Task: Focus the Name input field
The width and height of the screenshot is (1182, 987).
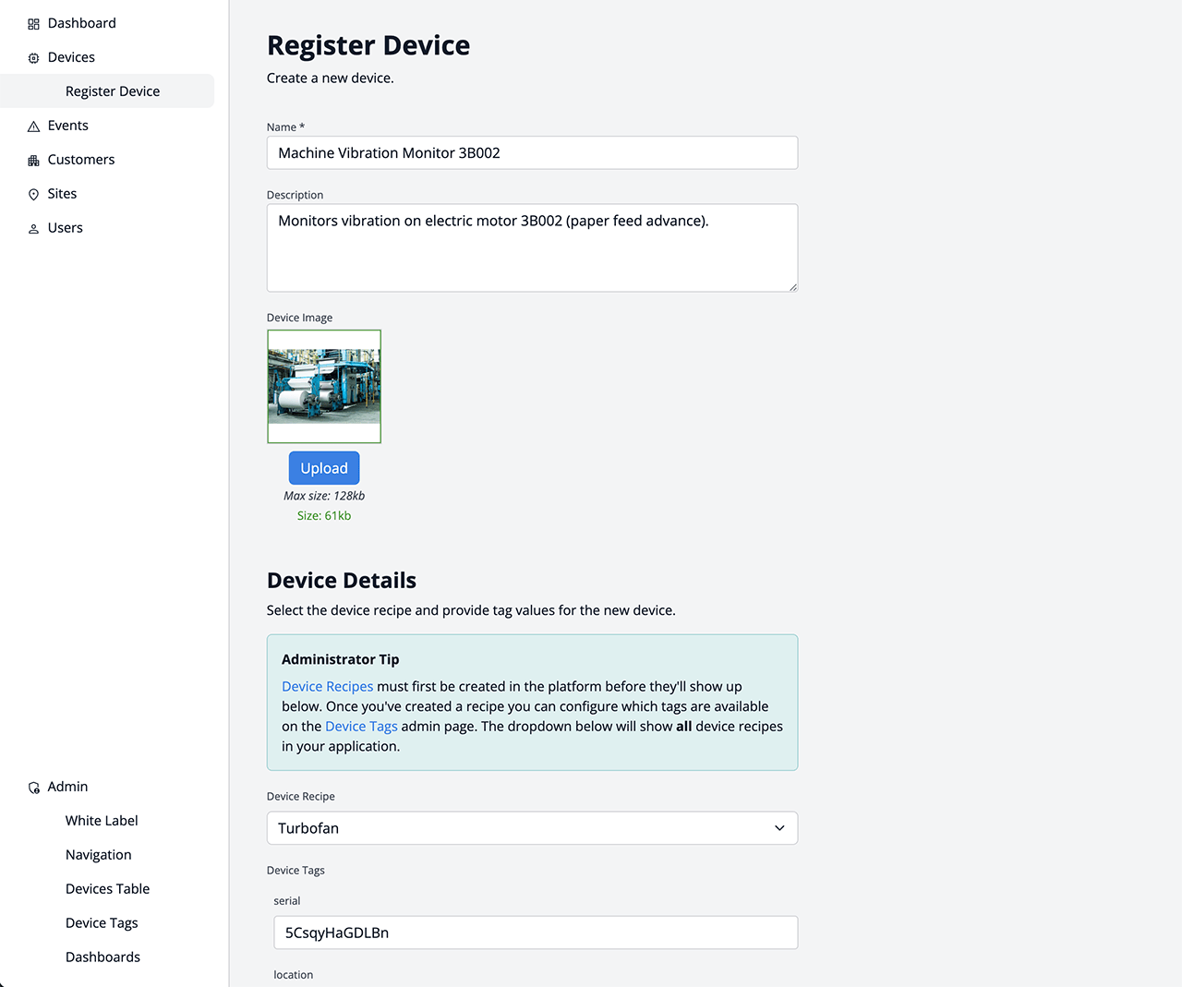Action: click(532, 153)
